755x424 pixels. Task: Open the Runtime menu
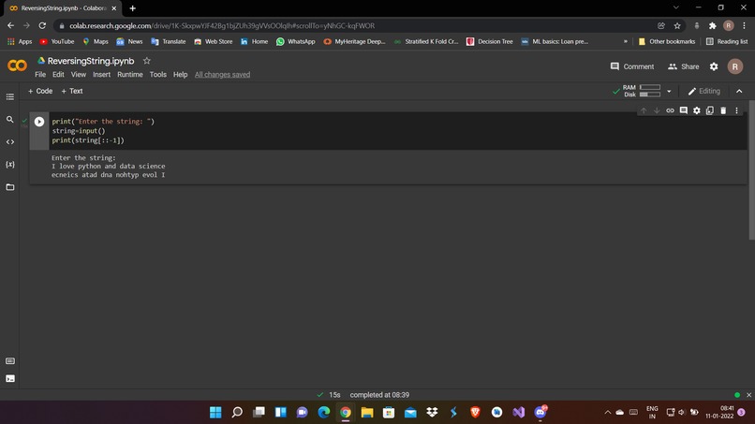point(130,75)
